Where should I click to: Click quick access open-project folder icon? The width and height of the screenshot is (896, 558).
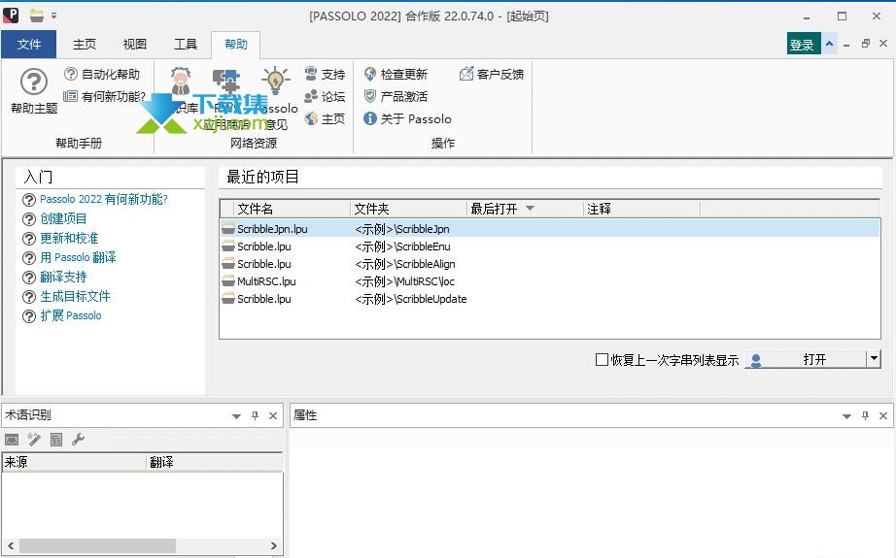[37, 16]
